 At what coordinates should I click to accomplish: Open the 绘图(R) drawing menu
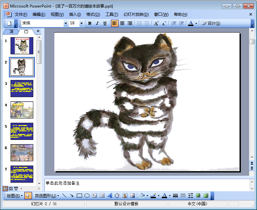(14, 196)
